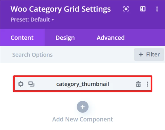Open the Preset: Default dropdown
165x130 pixels.
(x=32, y=20)
